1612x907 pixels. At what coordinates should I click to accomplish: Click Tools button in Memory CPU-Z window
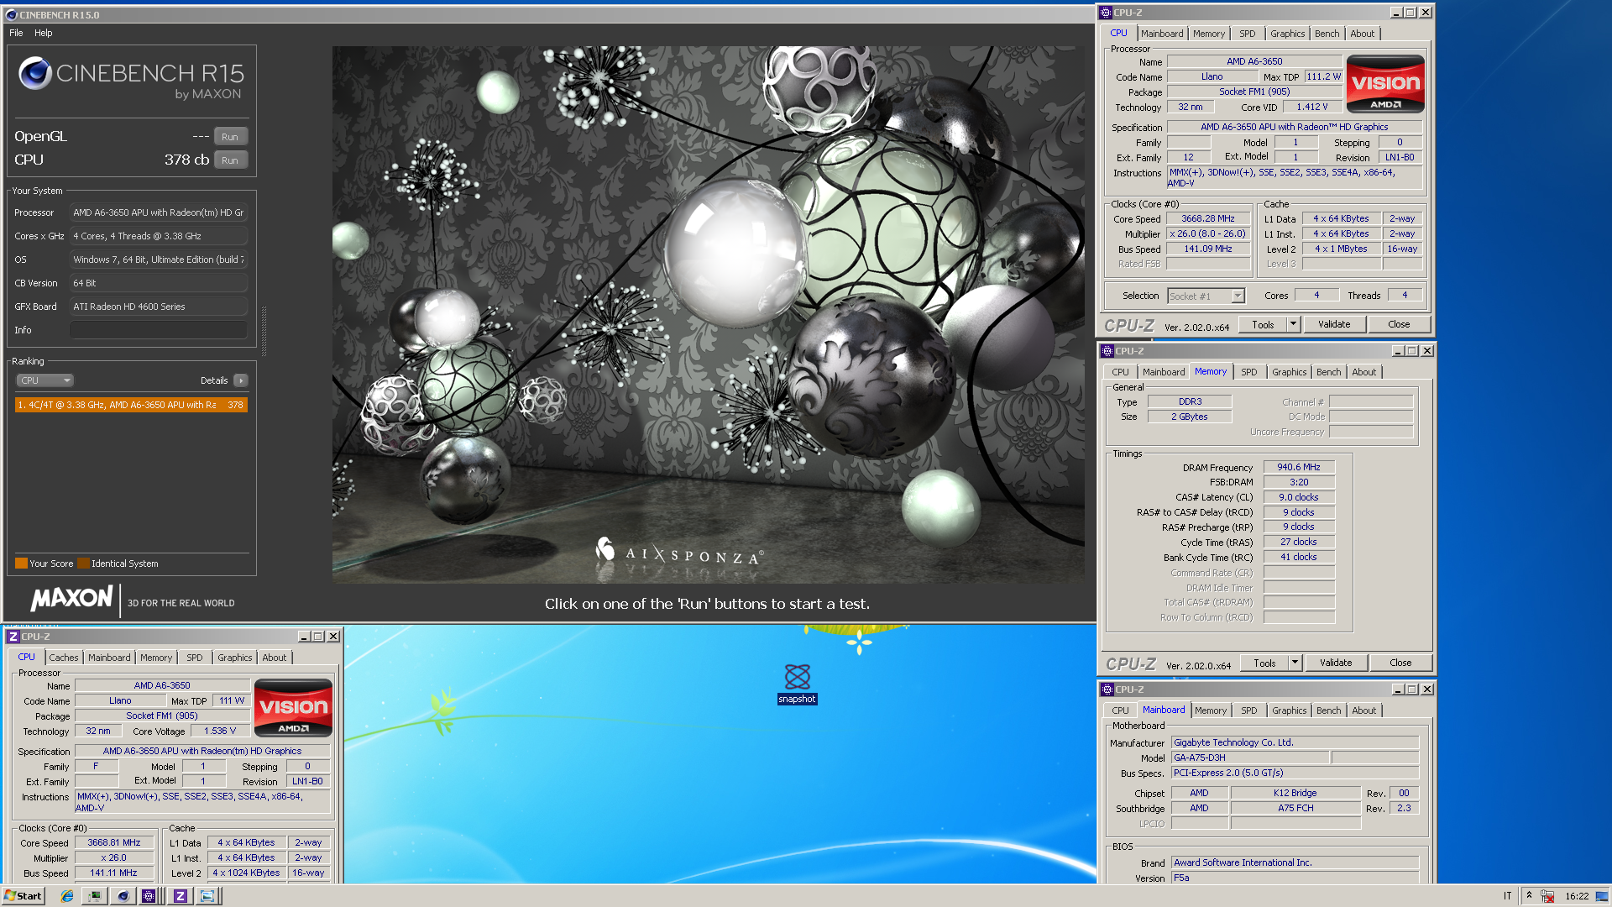1264,663
